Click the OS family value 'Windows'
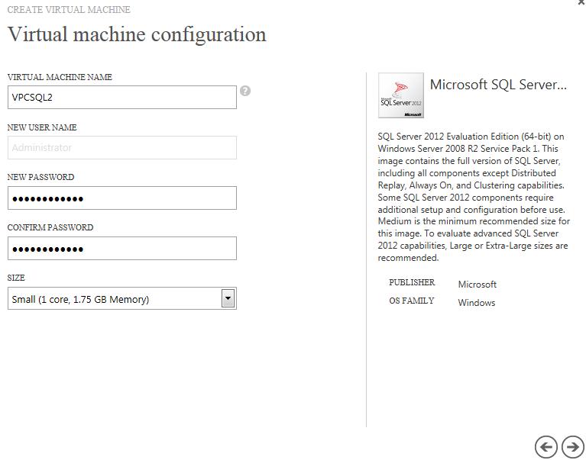The height and width of the screenshot is (460, 586). [477, 303]
